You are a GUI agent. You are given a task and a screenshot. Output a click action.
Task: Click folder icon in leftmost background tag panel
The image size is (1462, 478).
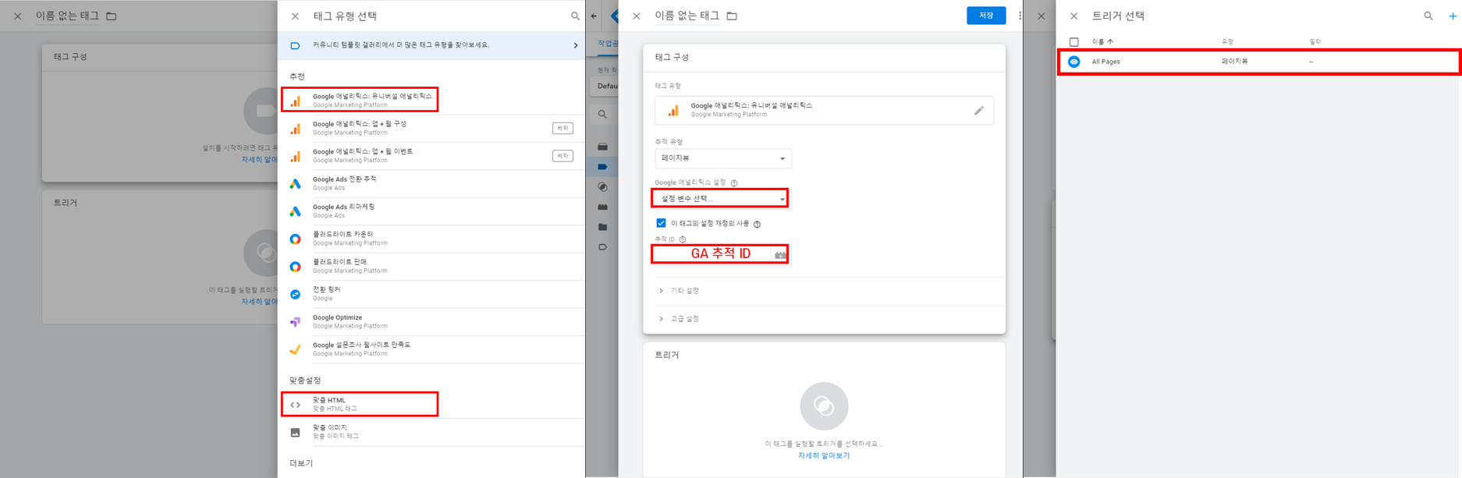pyautogui.click(x=112, y=16)
